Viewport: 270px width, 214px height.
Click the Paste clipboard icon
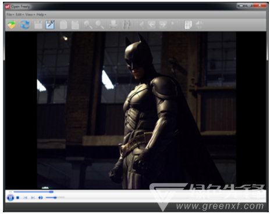(x=75, y=25)
